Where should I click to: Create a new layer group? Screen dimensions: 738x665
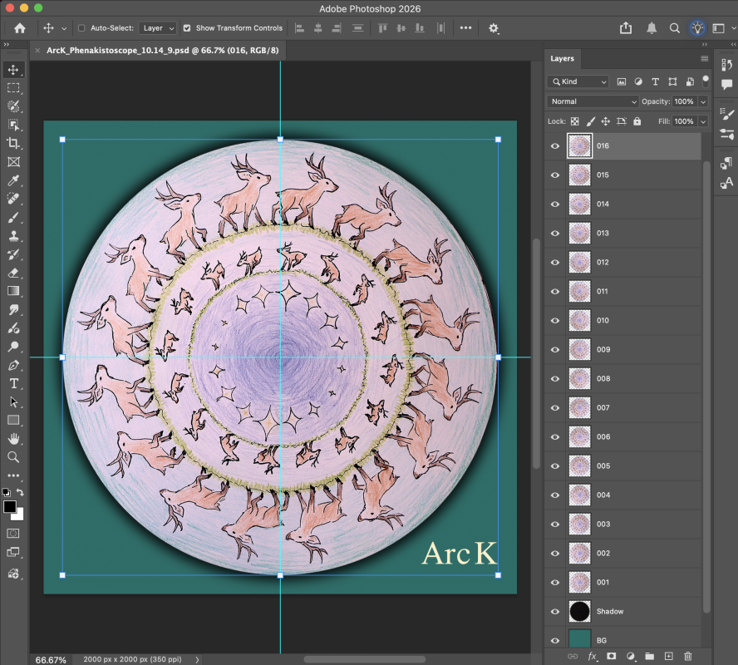(650, 656)
